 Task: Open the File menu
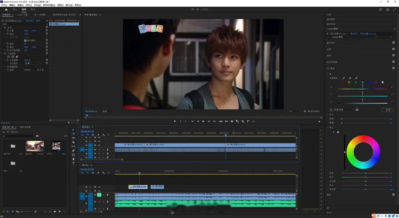point(4,5)
